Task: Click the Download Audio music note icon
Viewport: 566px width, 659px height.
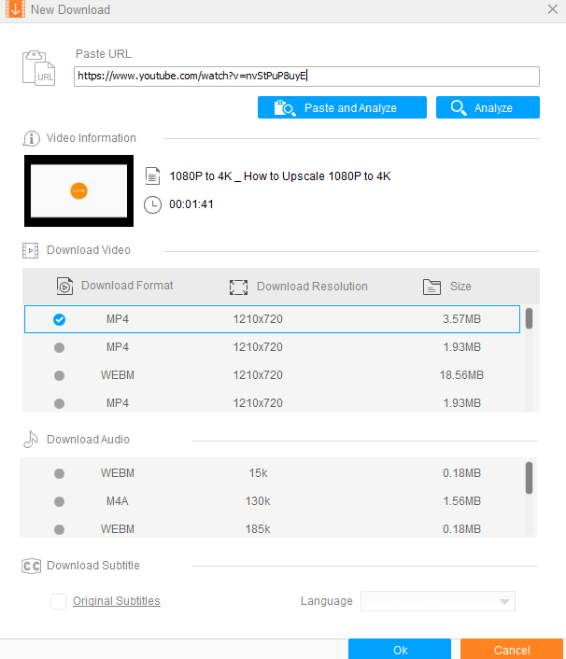Action: pos(31,440)
